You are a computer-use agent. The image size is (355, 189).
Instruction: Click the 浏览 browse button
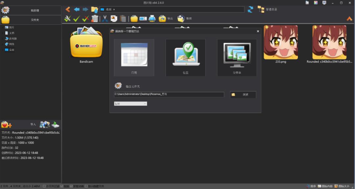click(243, 95)
